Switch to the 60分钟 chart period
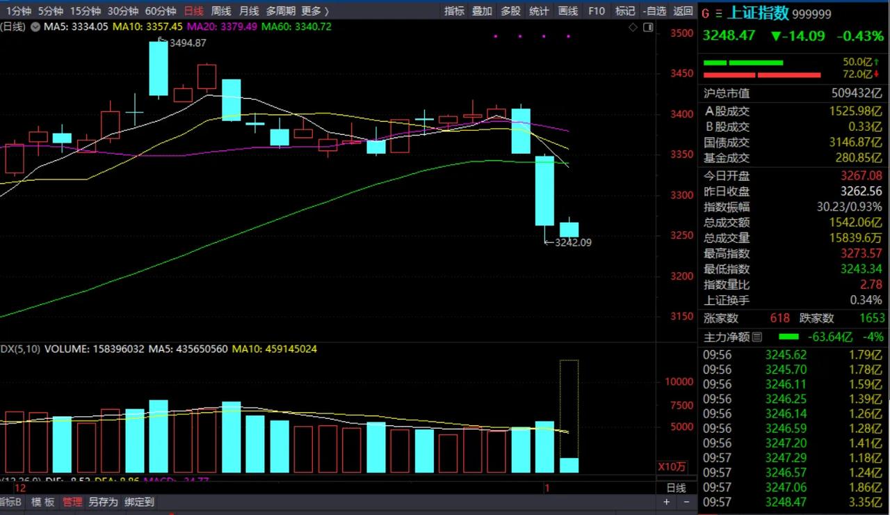Viewport: 890px width, 515px height. coord(161,11)
